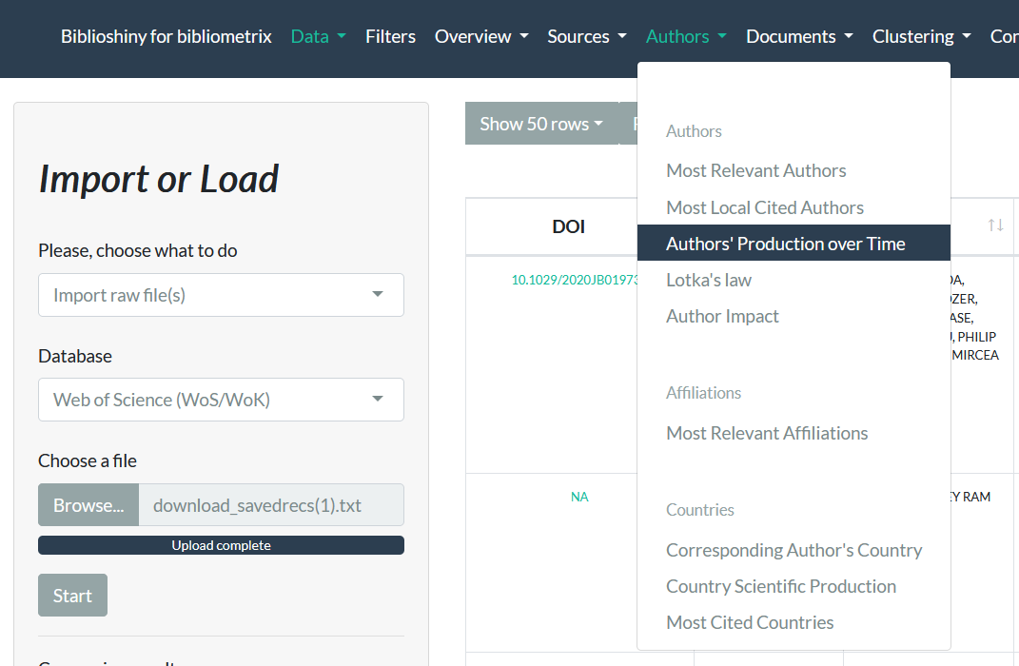This screenshot has height=666, width=1019.
Task: Open the Sources navbar dropdown
Action: tap(586, 36)
